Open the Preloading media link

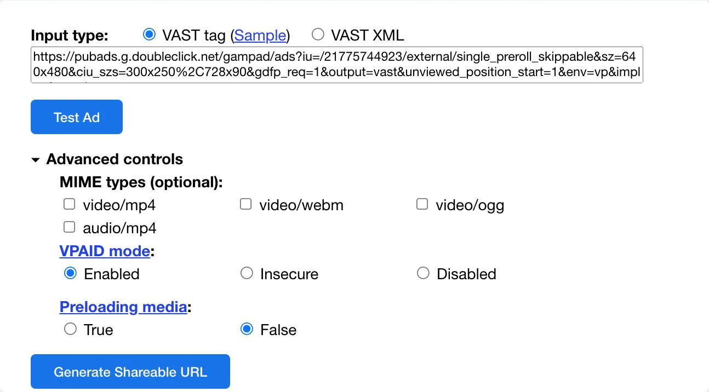(x=123, y=307)
